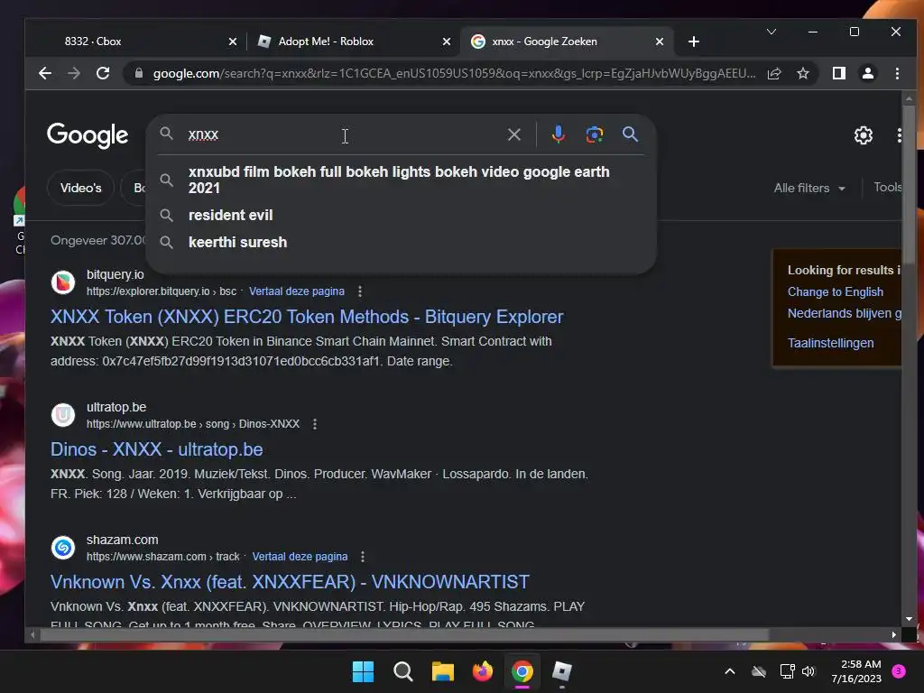The width and height of the screenshot is (924, 693).
Task: Open tab search chevron
Action: [771, 32]
